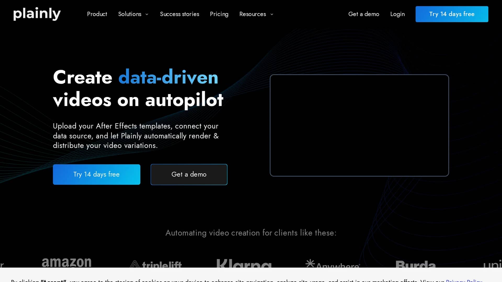Click the Klarna client logo

point(244,263)
